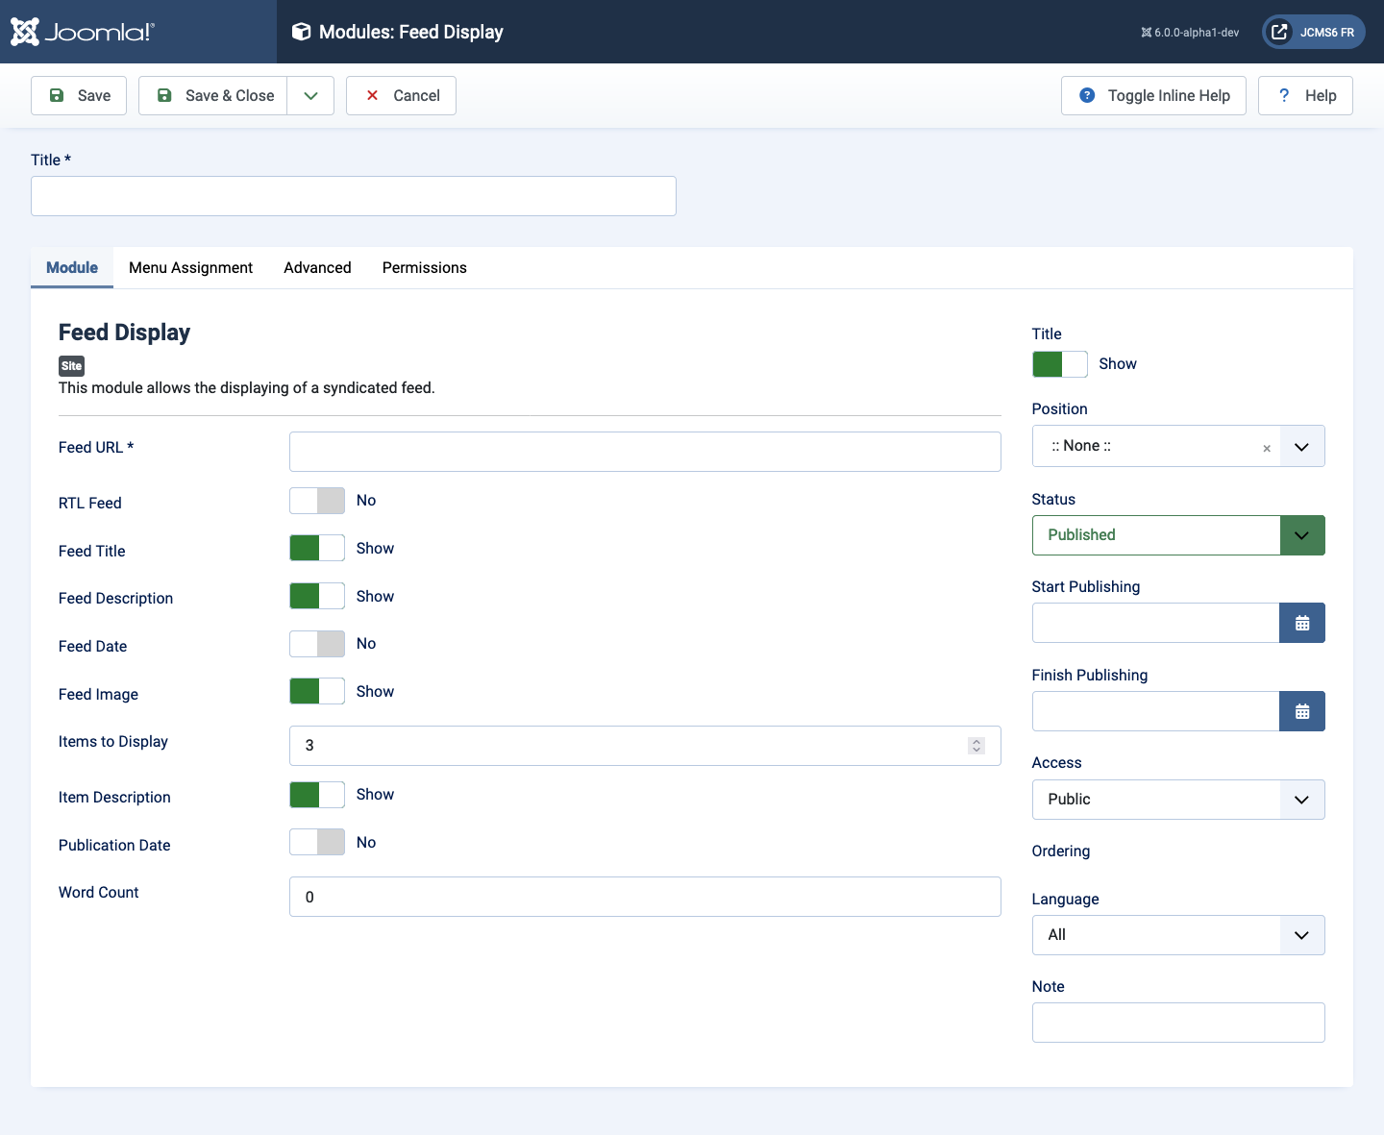Open Finish Publishing calendar picker
The image size is (1384, 1135).
pos(1302,711)
